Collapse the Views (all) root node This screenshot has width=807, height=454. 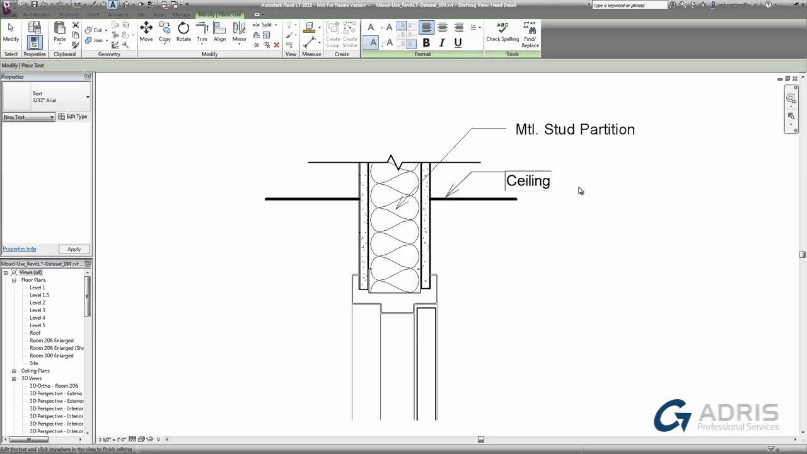(6, 272)
